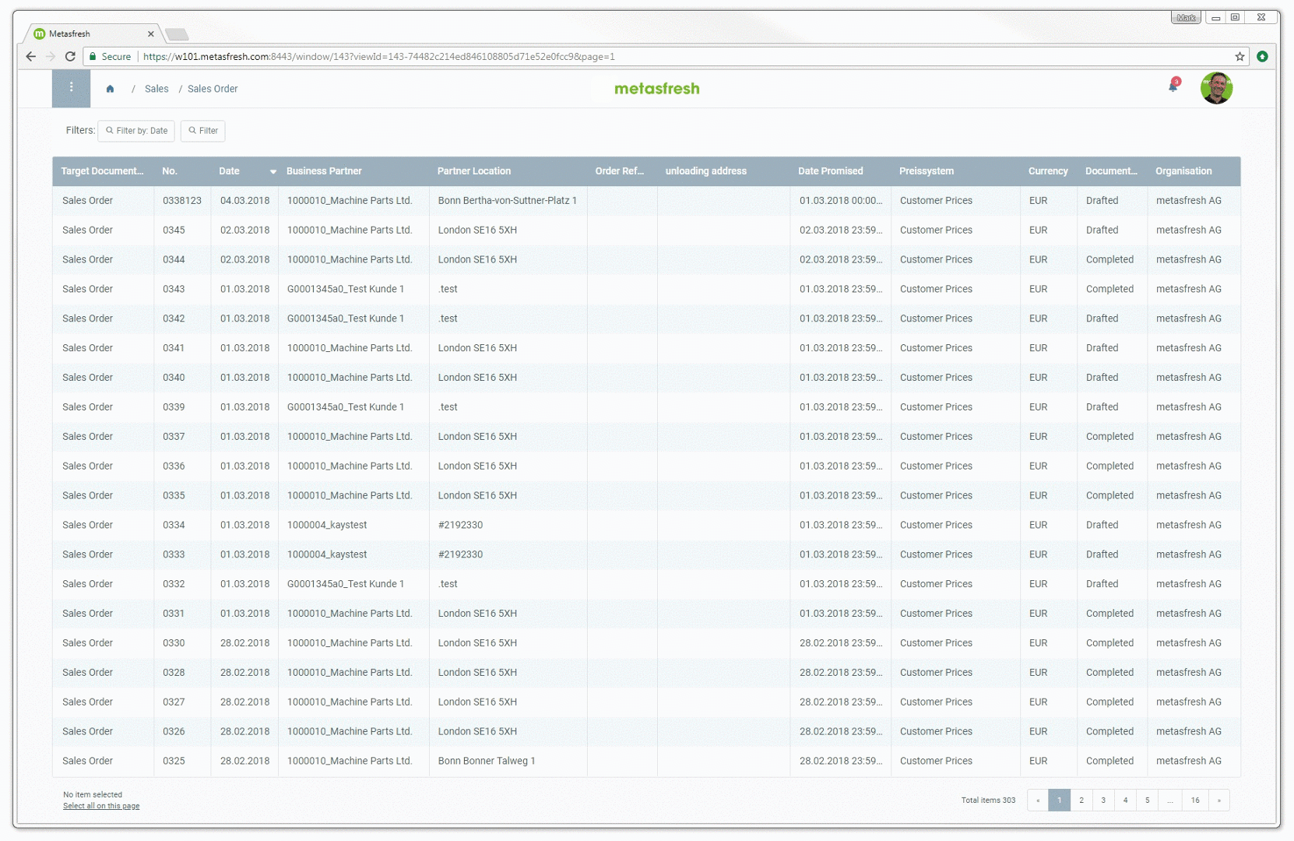Open the user avatar menu
The width and height of the screenshot is (1294, 841).
[1216, 88]
